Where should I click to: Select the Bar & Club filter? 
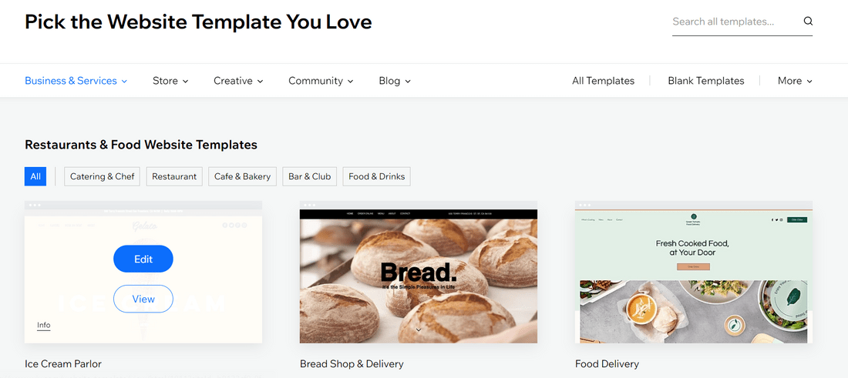tap(309, 176)
